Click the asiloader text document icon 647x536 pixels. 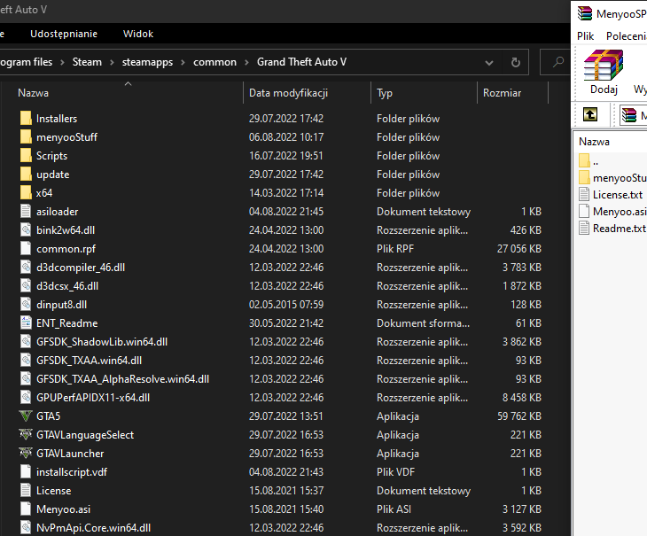pos(26,211)
